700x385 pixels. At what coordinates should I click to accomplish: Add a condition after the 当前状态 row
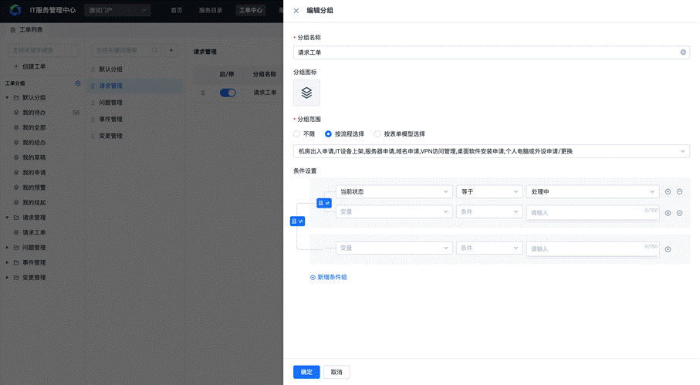tap(668, 191)
